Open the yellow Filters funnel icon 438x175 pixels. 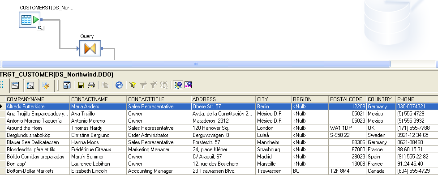pyautogui.click(x=133, y=85)
